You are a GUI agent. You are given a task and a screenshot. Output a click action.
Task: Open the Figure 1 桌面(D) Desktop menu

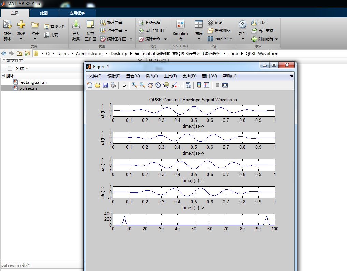click(189, 76)
